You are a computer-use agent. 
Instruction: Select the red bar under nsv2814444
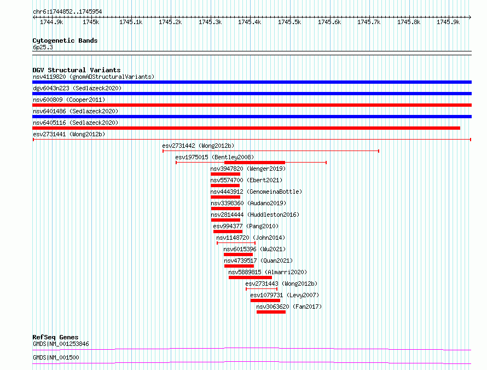(x=225, y=220)
